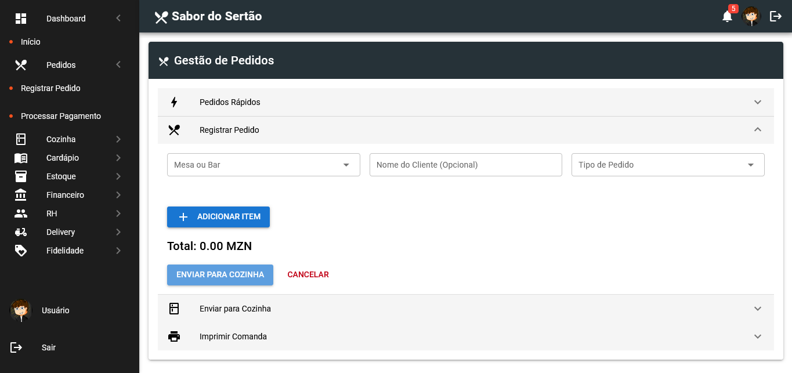Image resolution: width=792 pixels, height=373 pixels.
Task: Go to Processar Pagamento in sidebar
Action: [61, 116]
